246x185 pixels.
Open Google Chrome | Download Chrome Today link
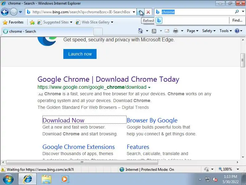pyautogui.click(x=108, y=79)
